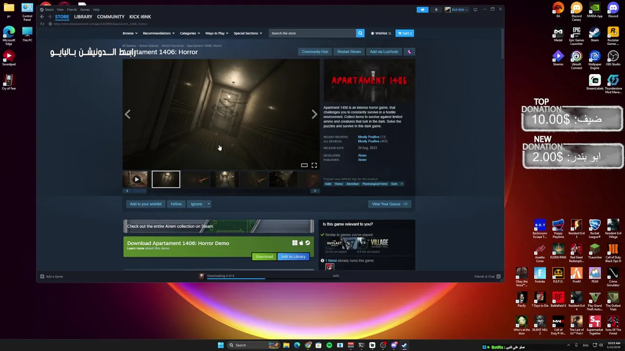The width and height of the screenshot is (625, 351).
Task: Open the KICK I6NK profile tab
Action: [140, 17]
